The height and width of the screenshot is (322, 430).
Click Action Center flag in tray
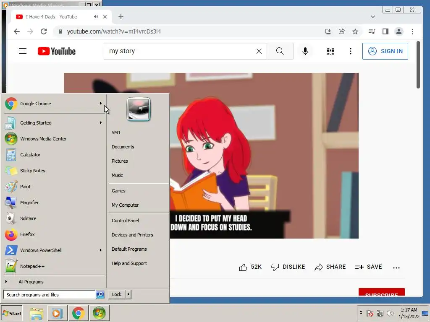click(370, 313)
